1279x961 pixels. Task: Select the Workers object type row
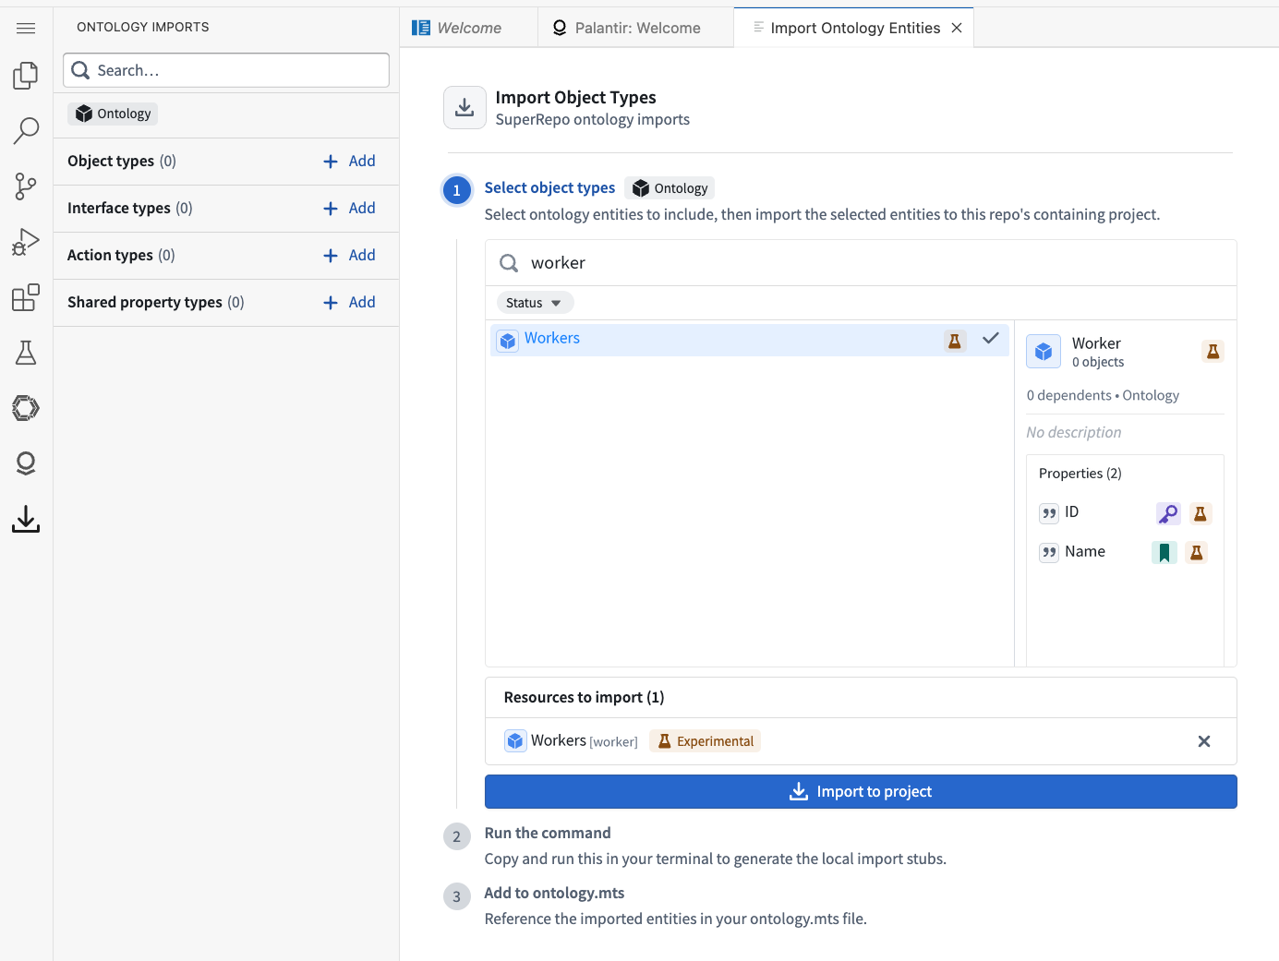[749, 340]
